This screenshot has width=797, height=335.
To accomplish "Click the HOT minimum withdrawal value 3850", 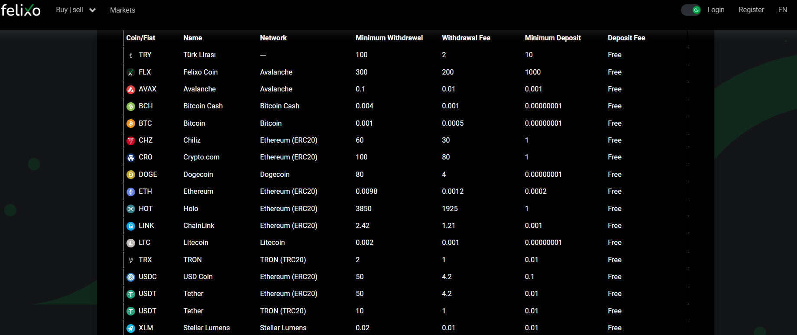I will [363, 208].
